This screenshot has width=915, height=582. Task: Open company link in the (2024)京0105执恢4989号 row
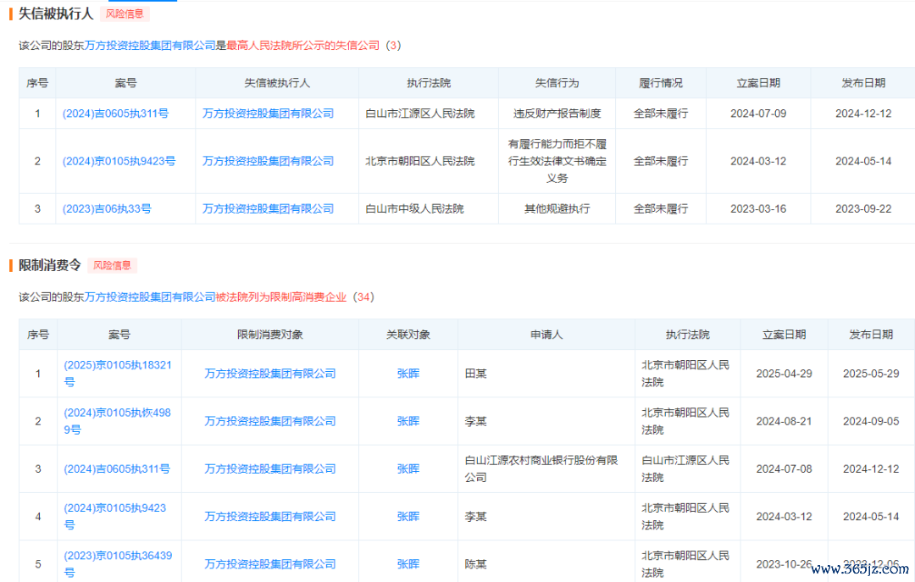[269, 422]
